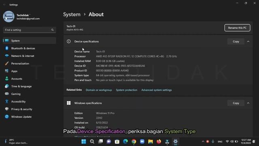Copy the Windows specifications
259x146 pixels.
[236, 103]
